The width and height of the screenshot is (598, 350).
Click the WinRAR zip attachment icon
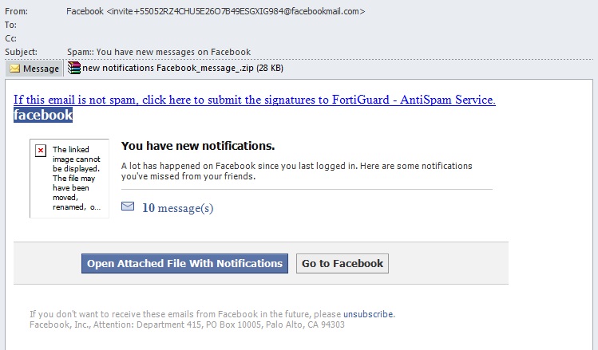74,68
